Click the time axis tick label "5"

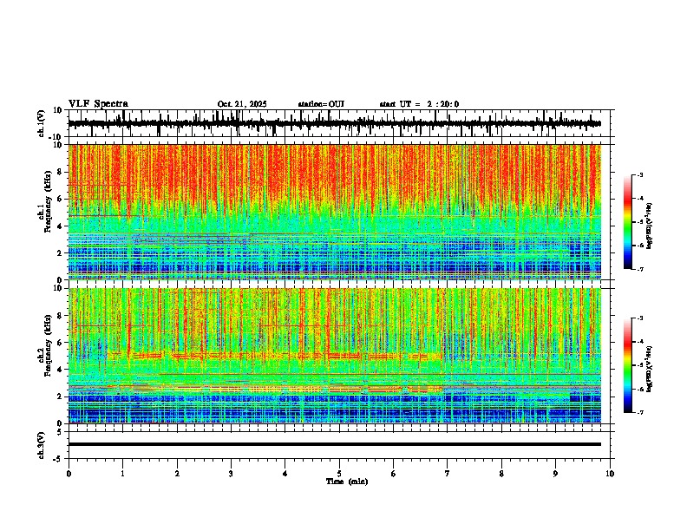click(x=339, y=474)
